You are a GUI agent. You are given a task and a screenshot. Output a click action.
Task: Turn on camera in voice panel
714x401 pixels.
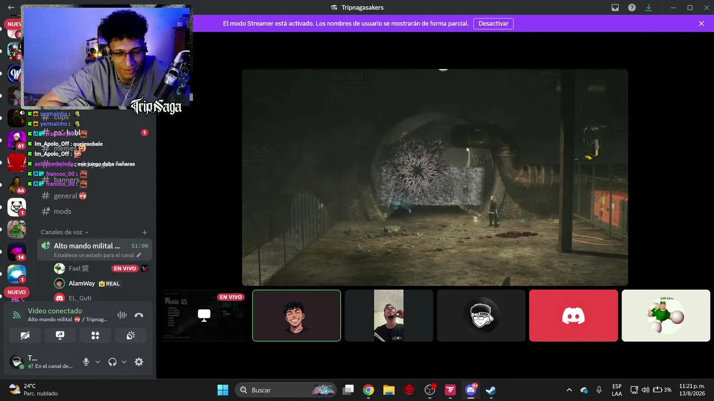(25, 335)
